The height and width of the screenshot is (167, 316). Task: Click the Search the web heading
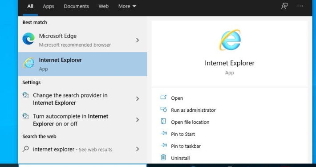(39, 137)
